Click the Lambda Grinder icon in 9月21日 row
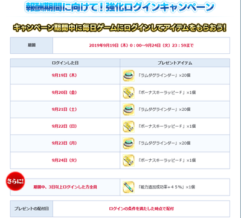Image resolution: width=241 pixels, height=218 pixels. (129, 110)
